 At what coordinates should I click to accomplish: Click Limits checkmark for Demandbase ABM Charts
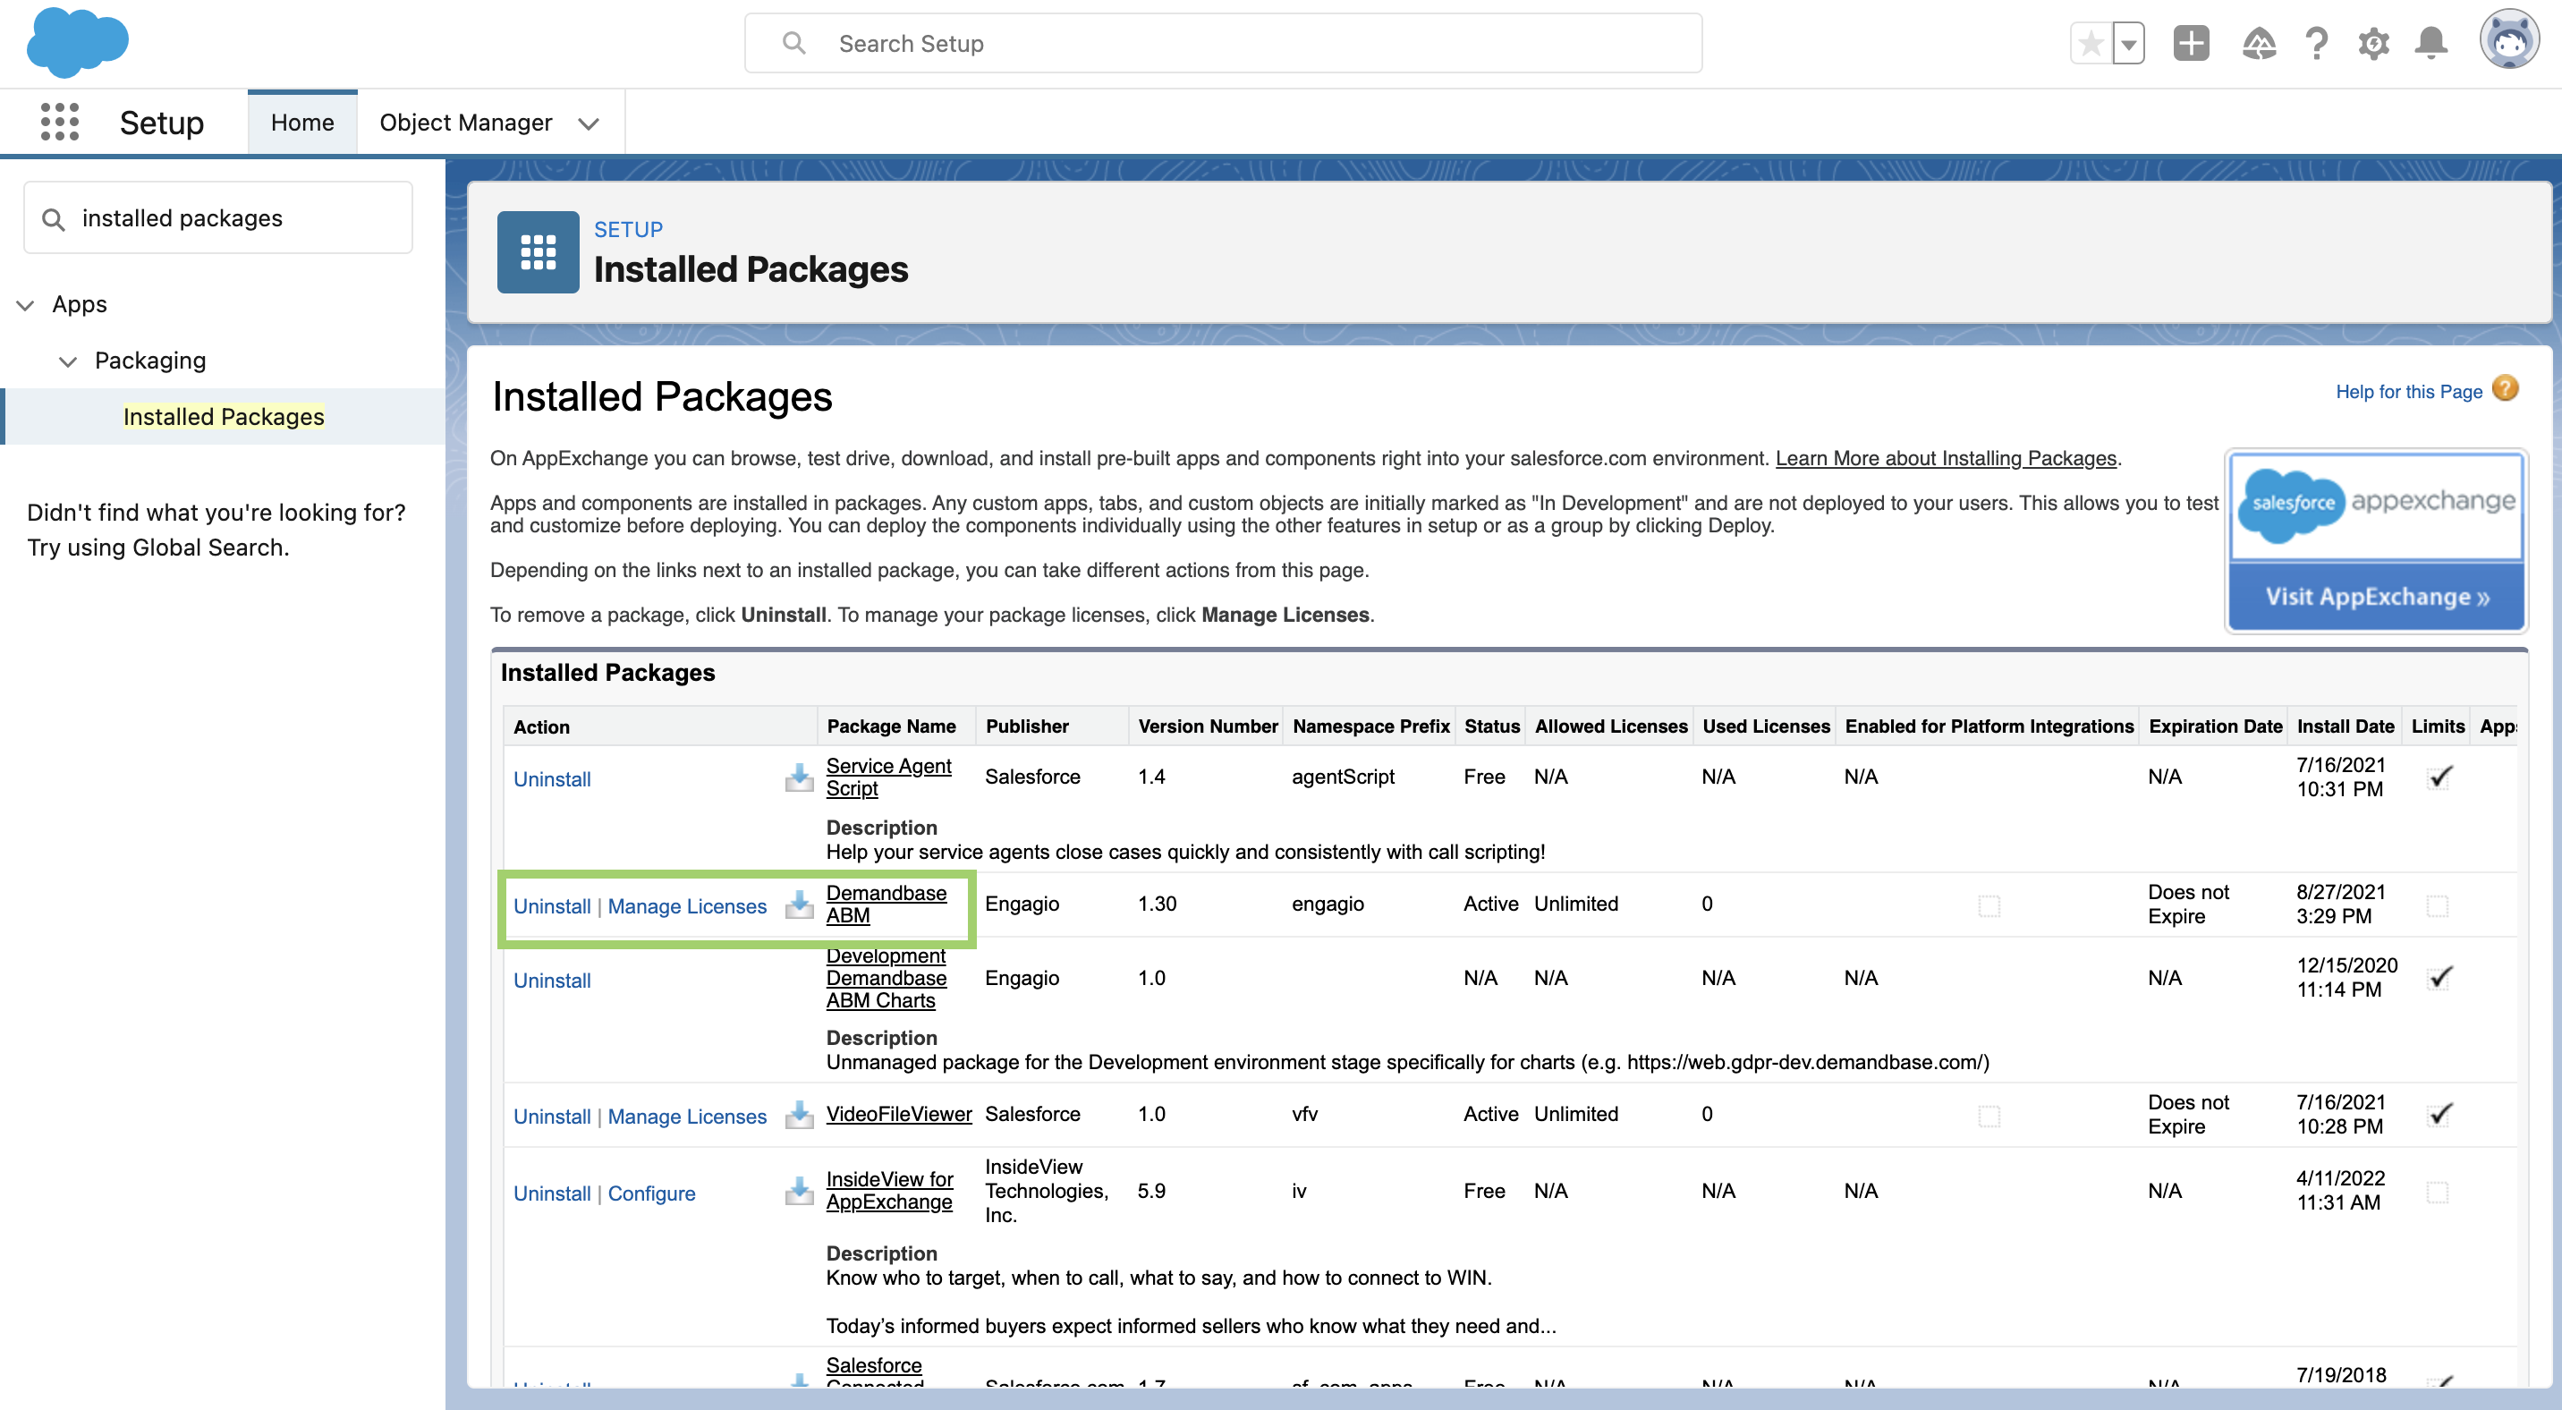point(2440,978)
